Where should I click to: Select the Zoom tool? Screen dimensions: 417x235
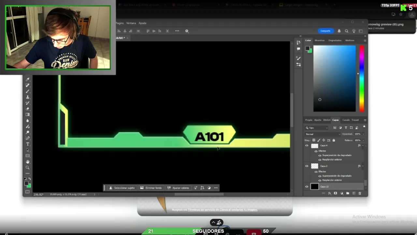(28, 167)
